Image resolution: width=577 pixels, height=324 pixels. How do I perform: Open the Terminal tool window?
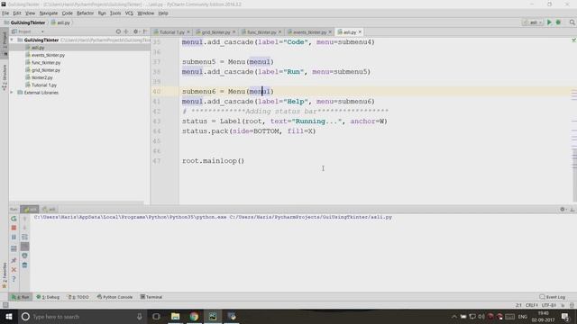(151, 297)
